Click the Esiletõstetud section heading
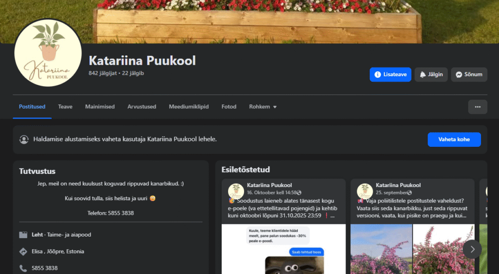 click(246, 170)
